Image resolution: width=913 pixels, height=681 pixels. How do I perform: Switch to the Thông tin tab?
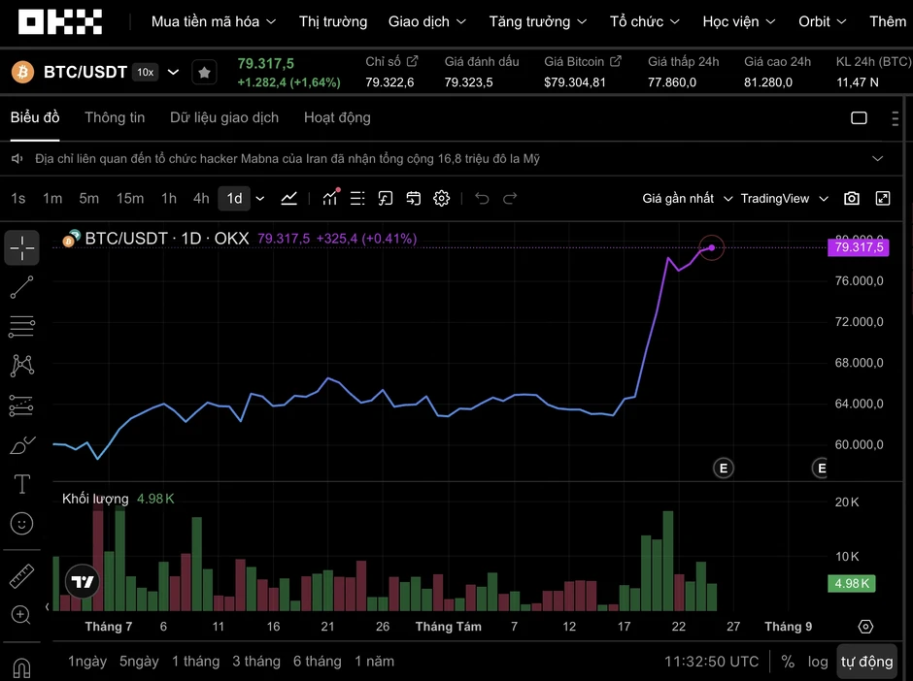115,118
